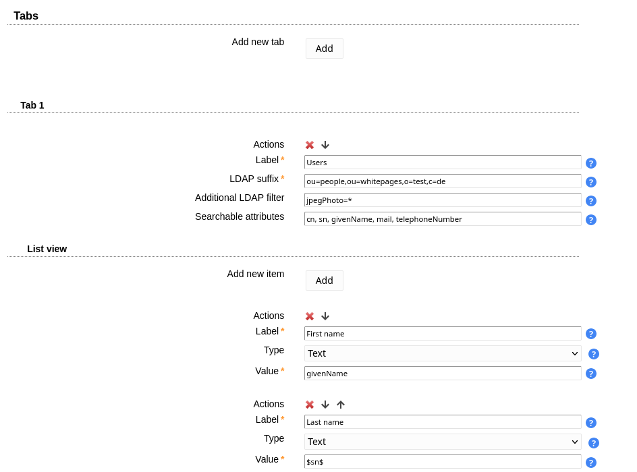Click Add button for new list item
This screenshot has width=637, height=472.
tap(325, 281)
